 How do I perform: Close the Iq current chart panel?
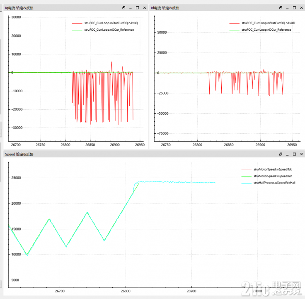pyautogui.click(x=145, y=8)
